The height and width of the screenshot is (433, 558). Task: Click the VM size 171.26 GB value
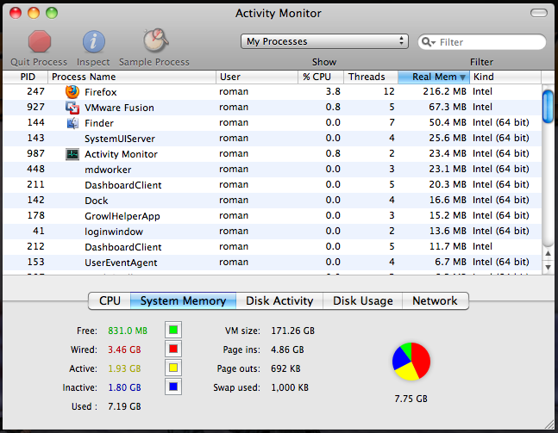pyautogui.click(x=293, y=331)
